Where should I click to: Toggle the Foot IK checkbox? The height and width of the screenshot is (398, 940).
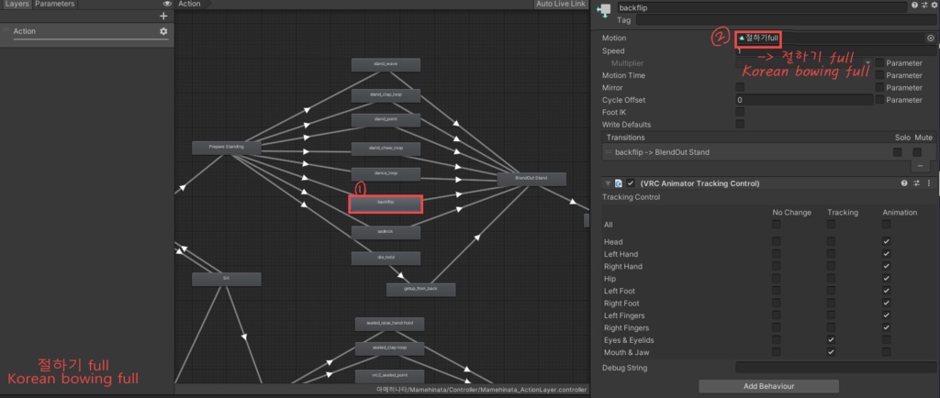point(740,112)
